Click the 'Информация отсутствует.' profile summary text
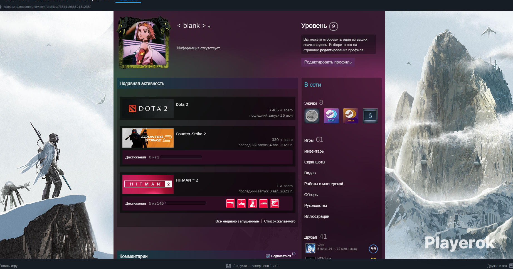The height and width of the screenshot is (269, 513). pyautogui.click(x=199, y=48)
